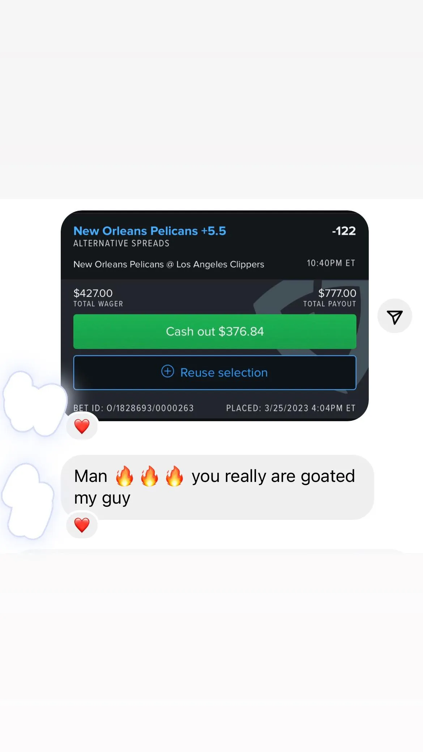Tap the heart reaction under the goated message
Viewport: 423px width, 752px height.
82,525
